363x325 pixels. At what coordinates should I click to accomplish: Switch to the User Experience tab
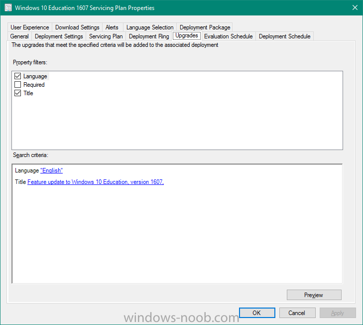[x=30, y=27]
